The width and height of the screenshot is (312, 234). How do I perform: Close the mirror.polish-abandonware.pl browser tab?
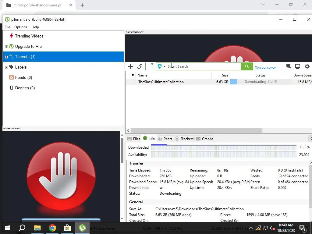tap(71, 5)
